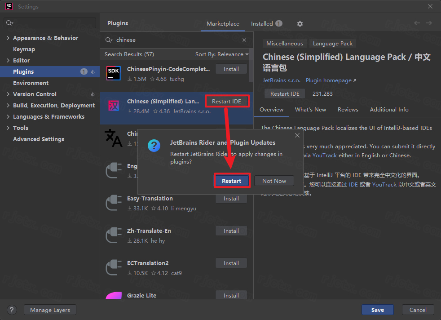
Task: Open the Additional Info tab
Action: 389,110
